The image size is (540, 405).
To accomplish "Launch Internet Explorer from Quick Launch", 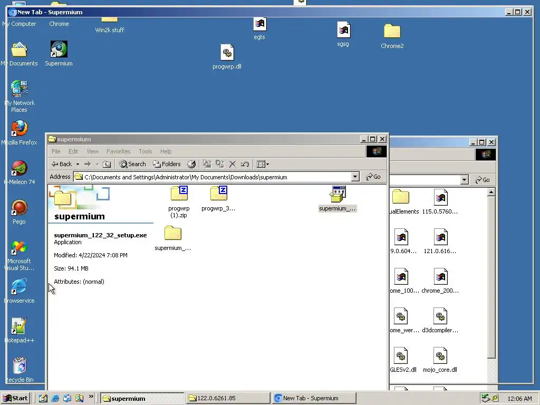I will click(55, 399).
